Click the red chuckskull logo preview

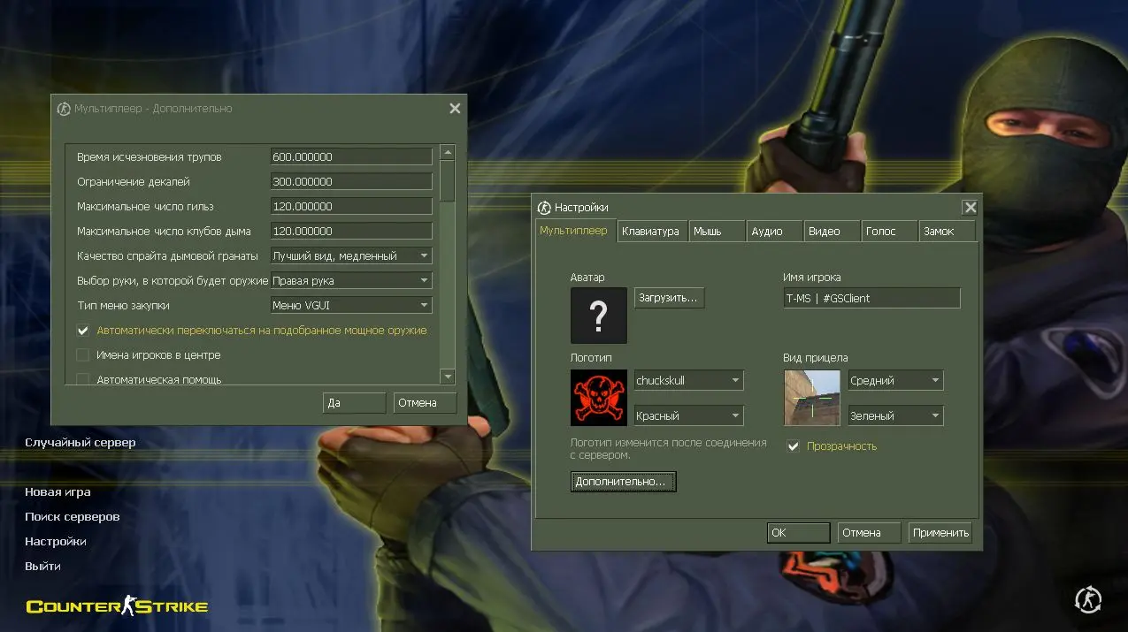click(599, 398)
